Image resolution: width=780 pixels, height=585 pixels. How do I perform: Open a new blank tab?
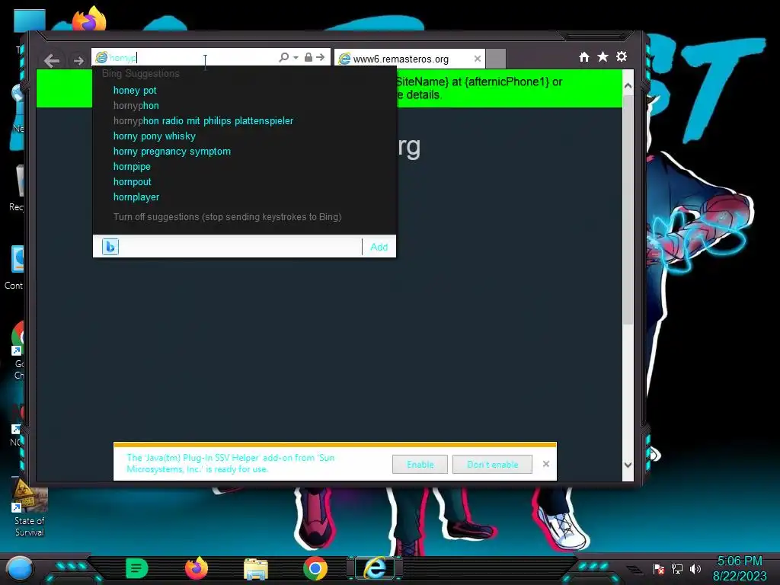coord(495,59)
